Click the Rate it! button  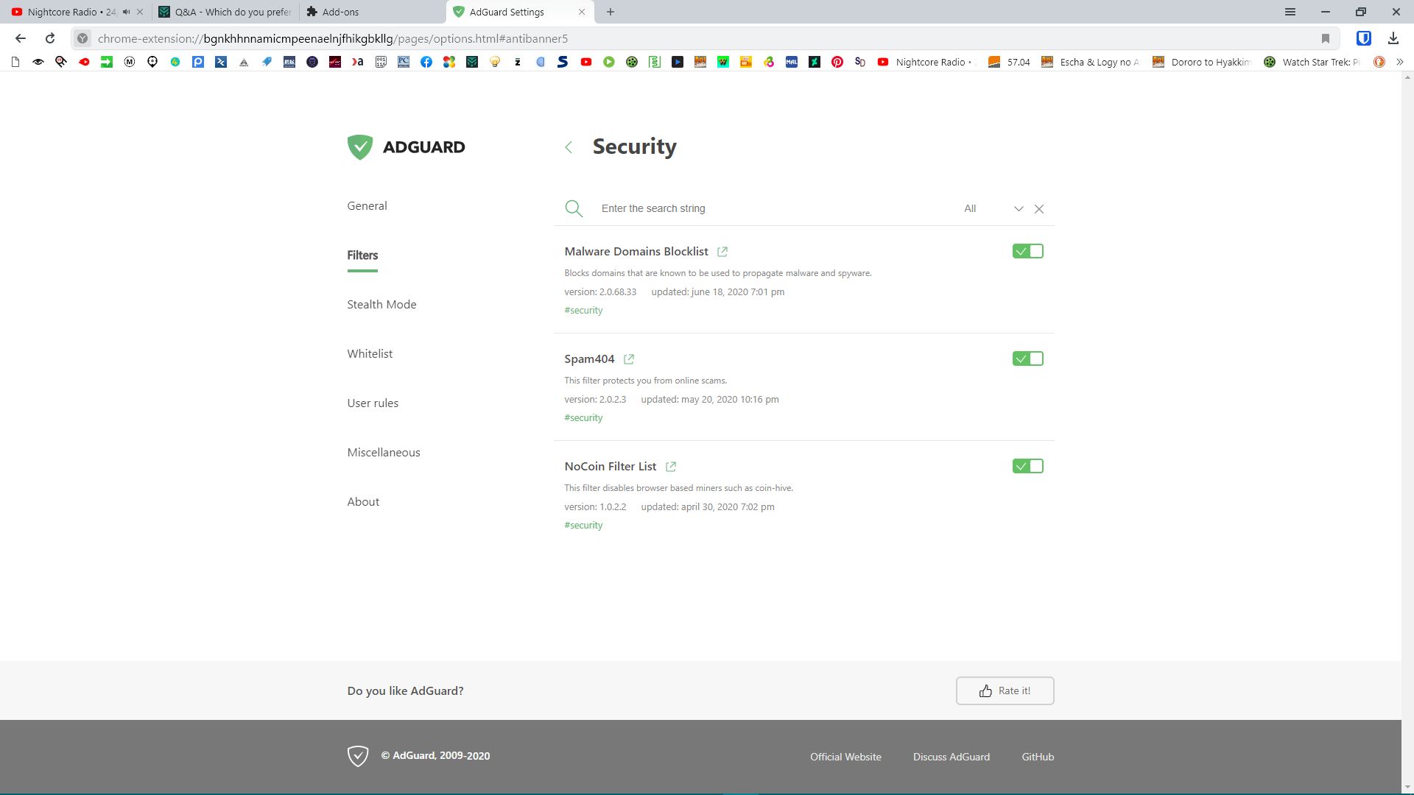1005,691
